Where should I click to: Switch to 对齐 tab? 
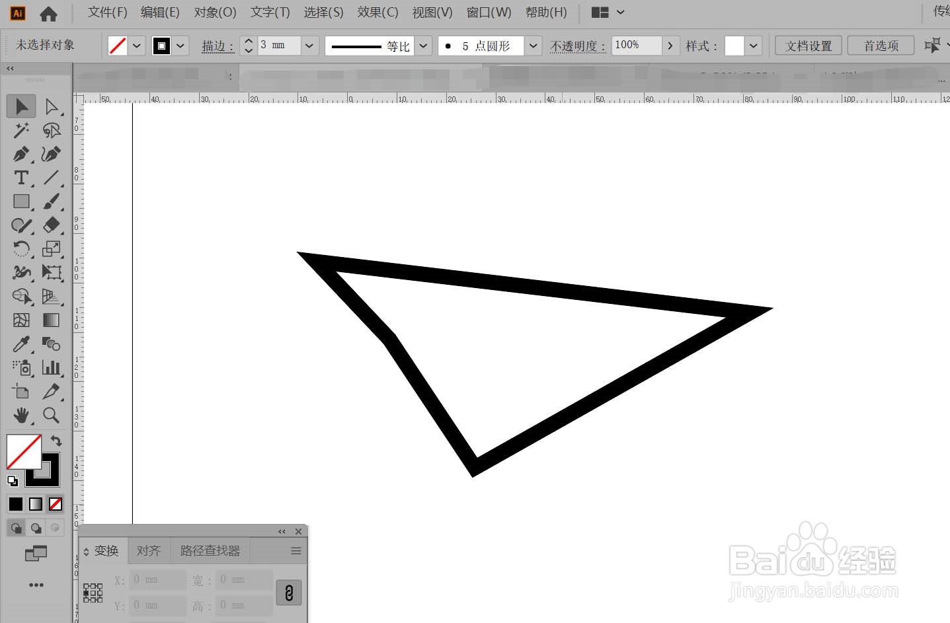tap(149, 551)
